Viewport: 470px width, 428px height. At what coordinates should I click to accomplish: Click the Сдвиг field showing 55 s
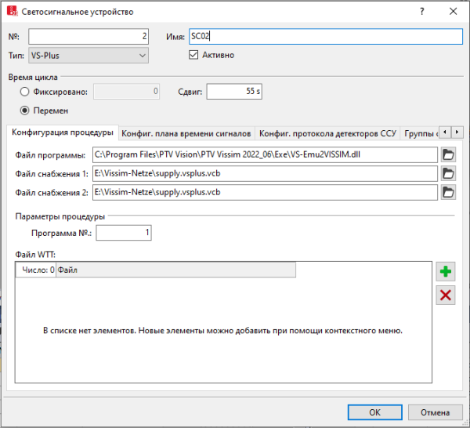(x=235, y=92)
